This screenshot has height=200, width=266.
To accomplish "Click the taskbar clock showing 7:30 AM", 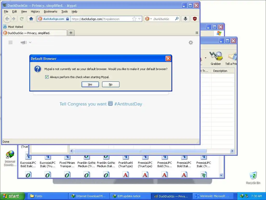I will tap(256, 196).
